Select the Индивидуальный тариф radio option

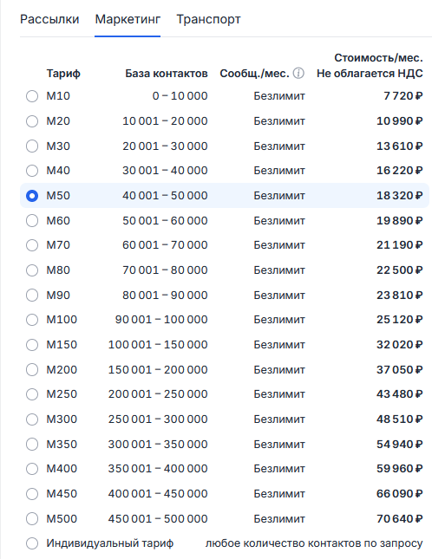point(32,543)
